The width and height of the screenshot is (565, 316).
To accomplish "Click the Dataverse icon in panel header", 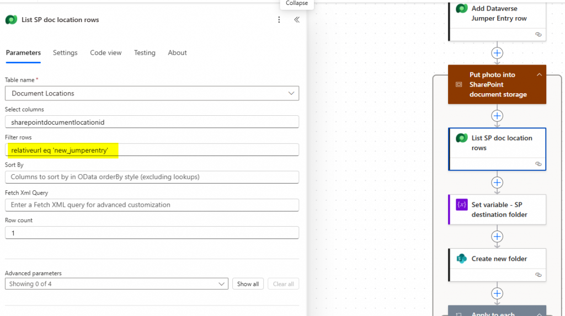I will (11, 20).
